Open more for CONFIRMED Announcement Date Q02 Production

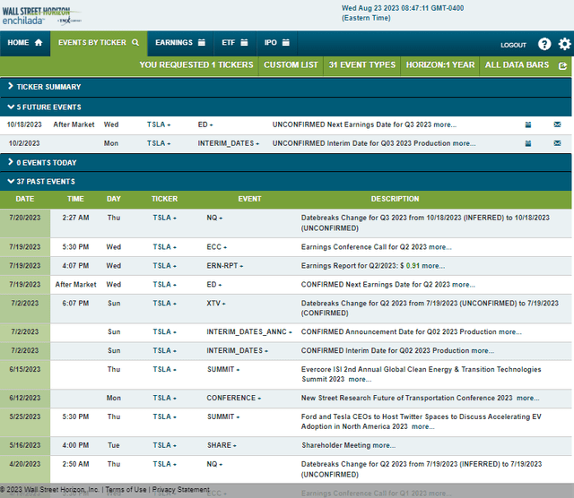point(510,332)
